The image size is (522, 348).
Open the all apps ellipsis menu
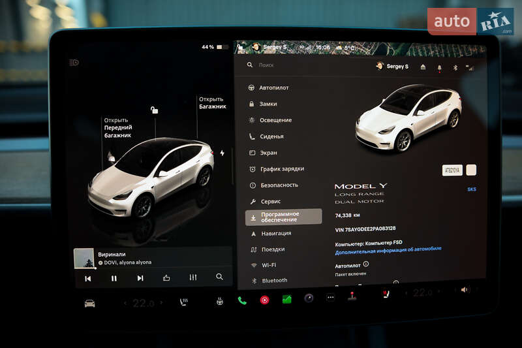click(331, 297)
